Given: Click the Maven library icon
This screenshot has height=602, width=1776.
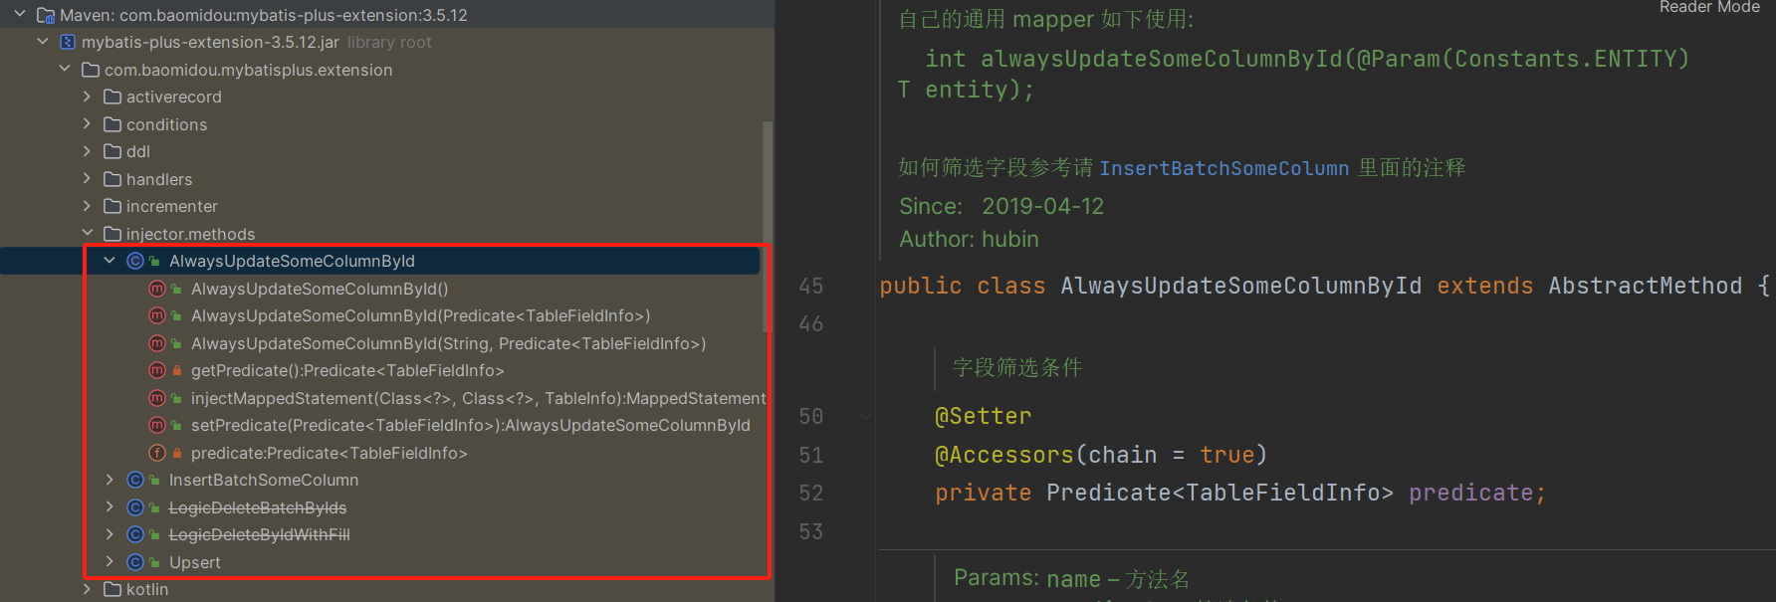Looking at the screenshot, I should click(x=46, y=15).
